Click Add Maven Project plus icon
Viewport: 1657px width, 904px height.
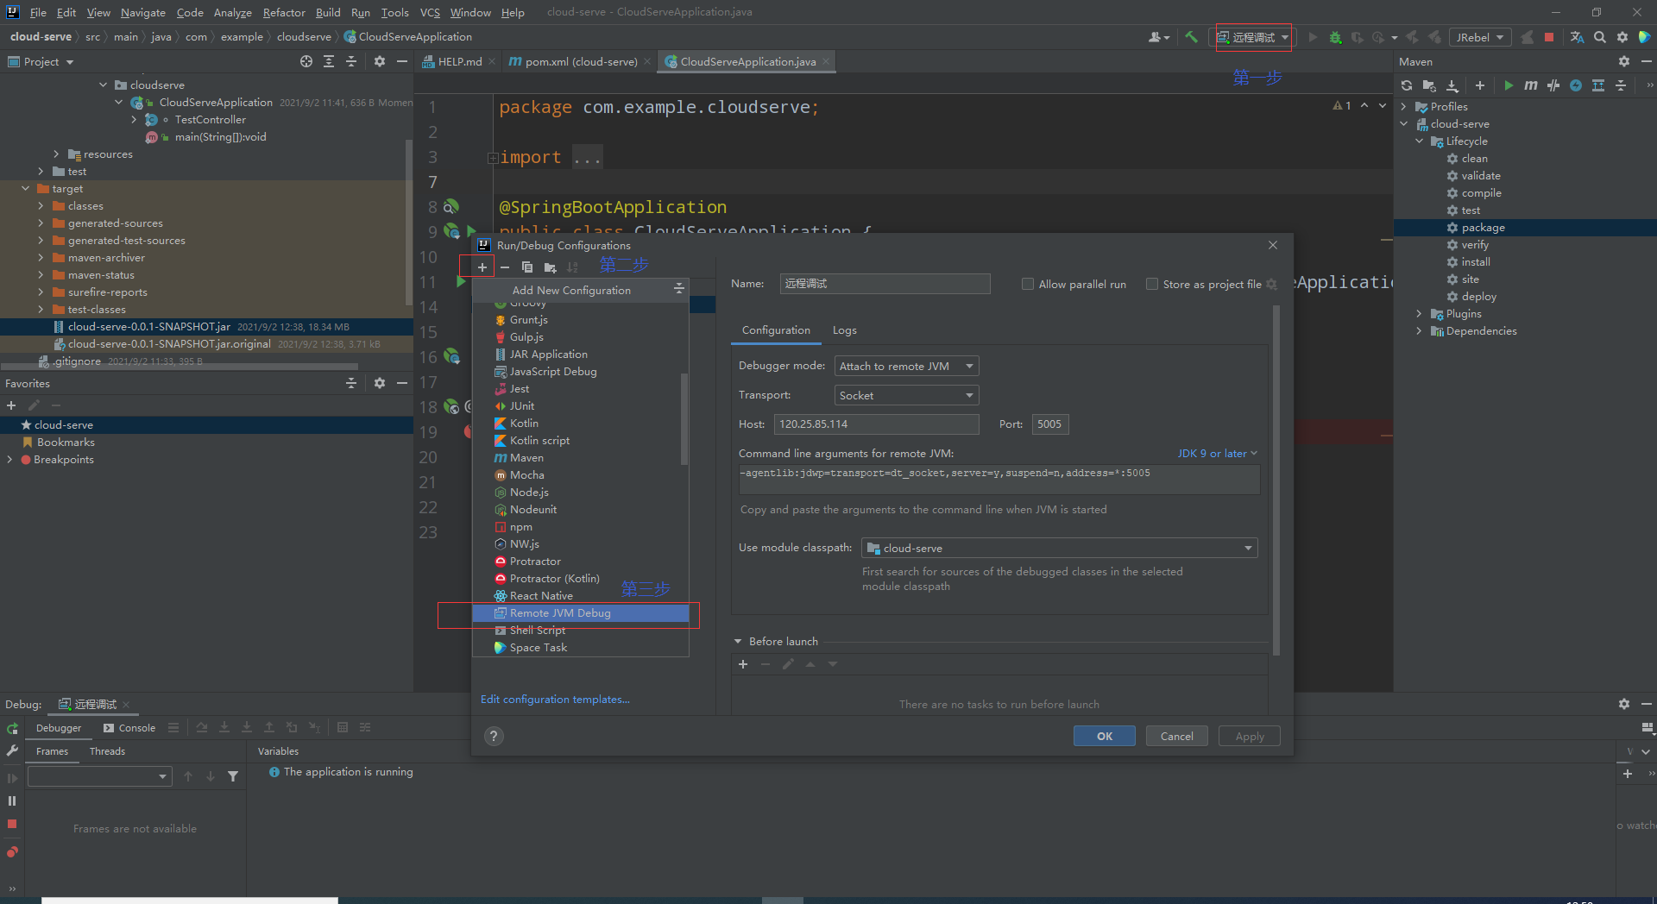(x=1480, y=85)
